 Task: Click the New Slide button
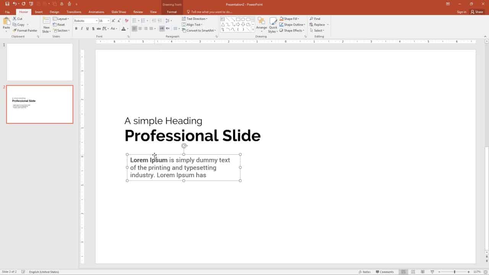pyautogui.click(x=46, y=24)
